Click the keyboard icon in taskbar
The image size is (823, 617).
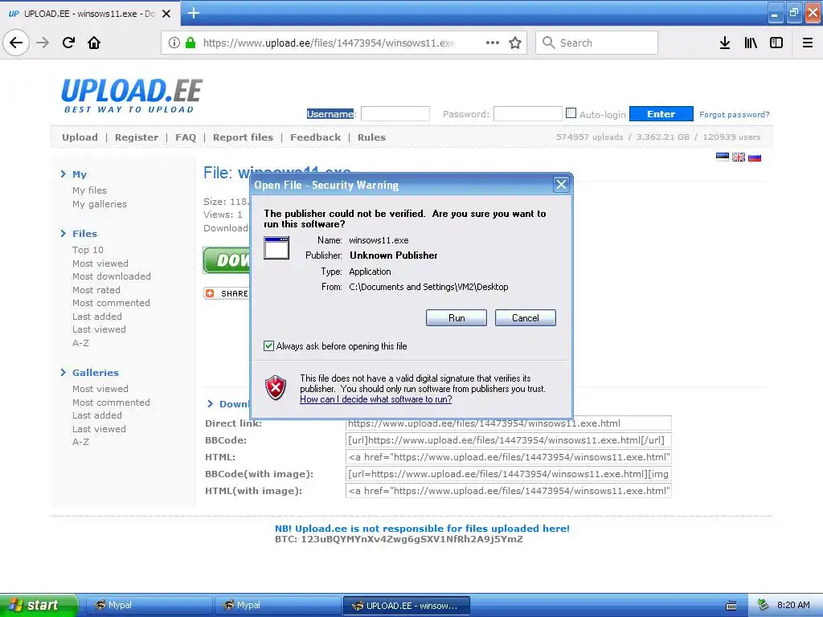731,606
